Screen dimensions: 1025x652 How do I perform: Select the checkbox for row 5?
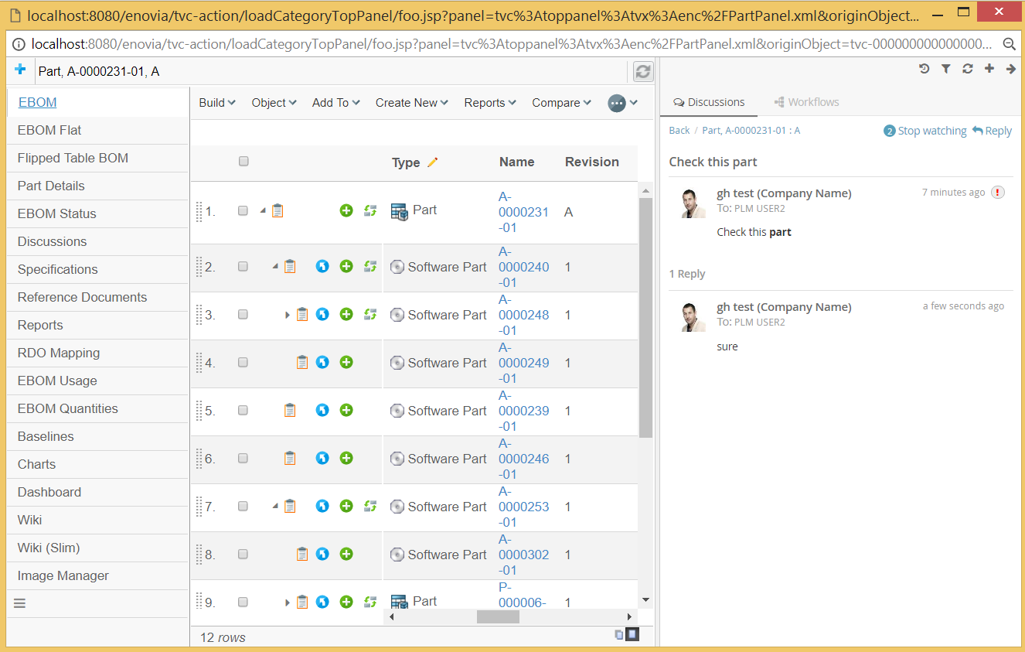click(243, 409)
